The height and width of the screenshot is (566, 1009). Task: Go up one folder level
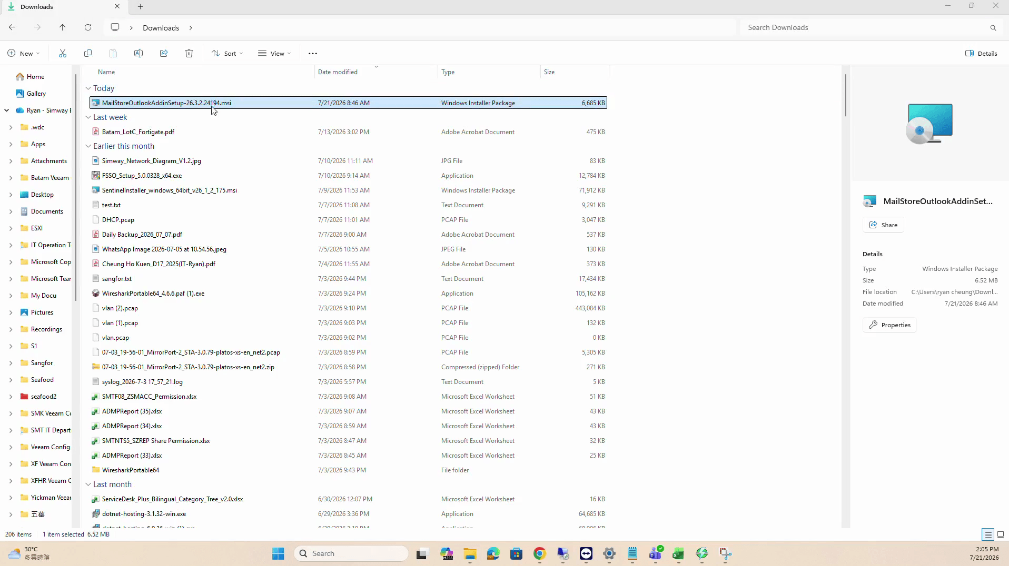(62, 27)
